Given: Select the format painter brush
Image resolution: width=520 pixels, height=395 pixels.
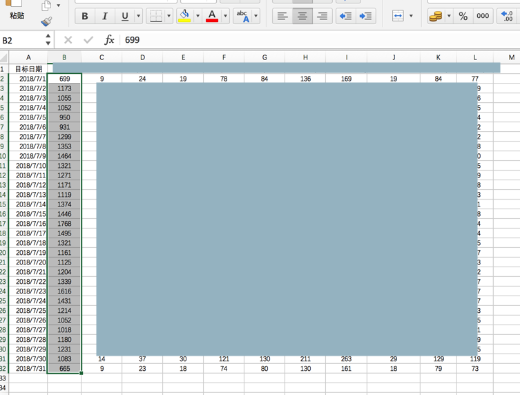Looking at the screenshot, I should click(46, 21).
